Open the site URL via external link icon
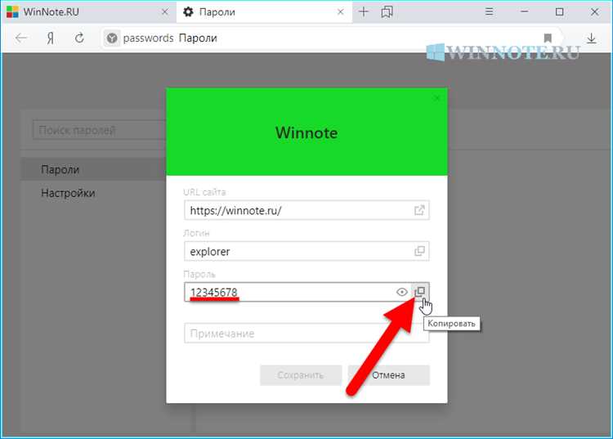Screen dimensions: 613x439 tap(419, 210)
